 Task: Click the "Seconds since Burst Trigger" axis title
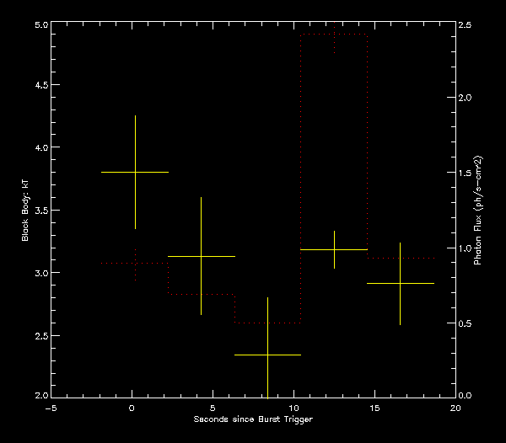252,419
